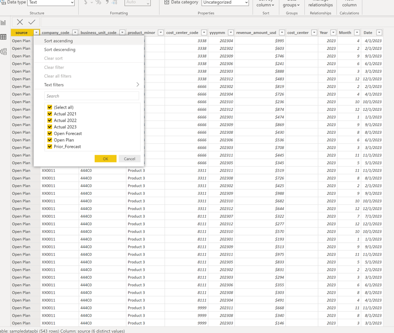Open the Date column filter dropdown
The image size is (394, 333).
379,33
